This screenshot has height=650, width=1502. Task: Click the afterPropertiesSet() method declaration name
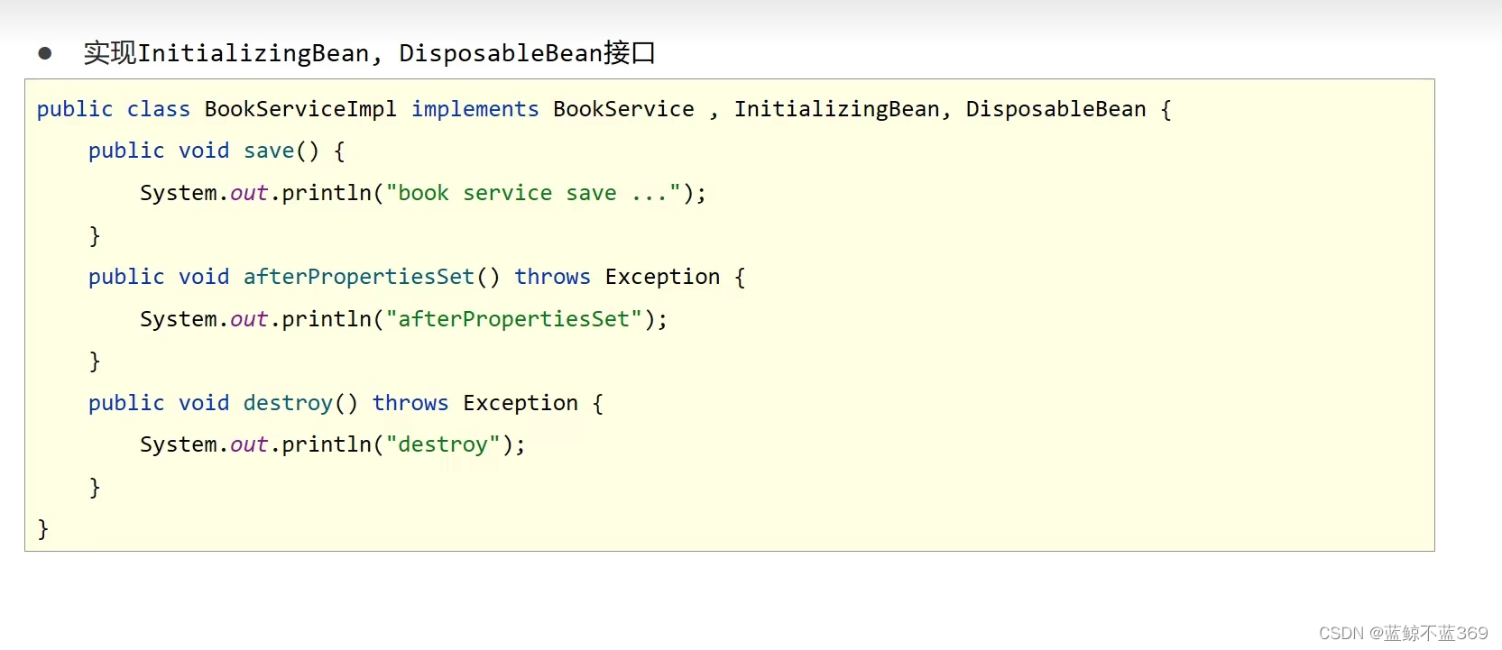(359, 277)
